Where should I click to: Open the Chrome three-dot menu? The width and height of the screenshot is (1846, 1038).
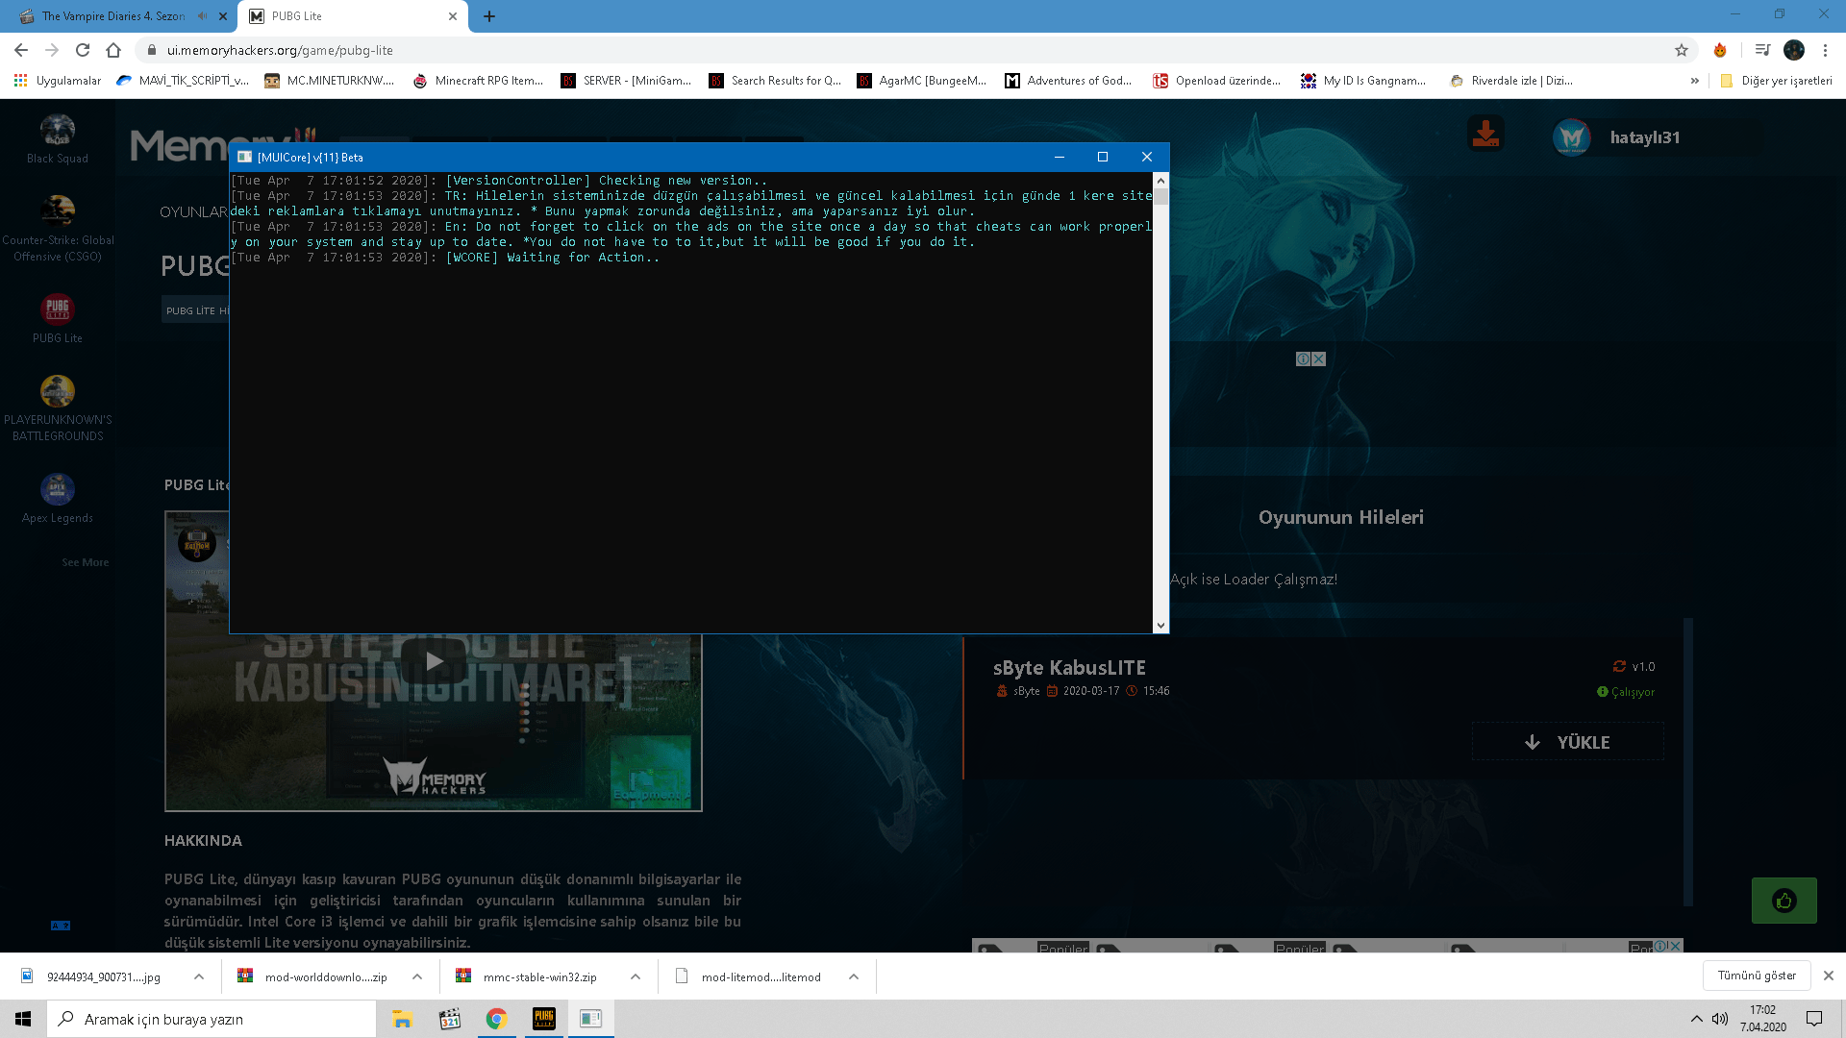pos(1825,50)
